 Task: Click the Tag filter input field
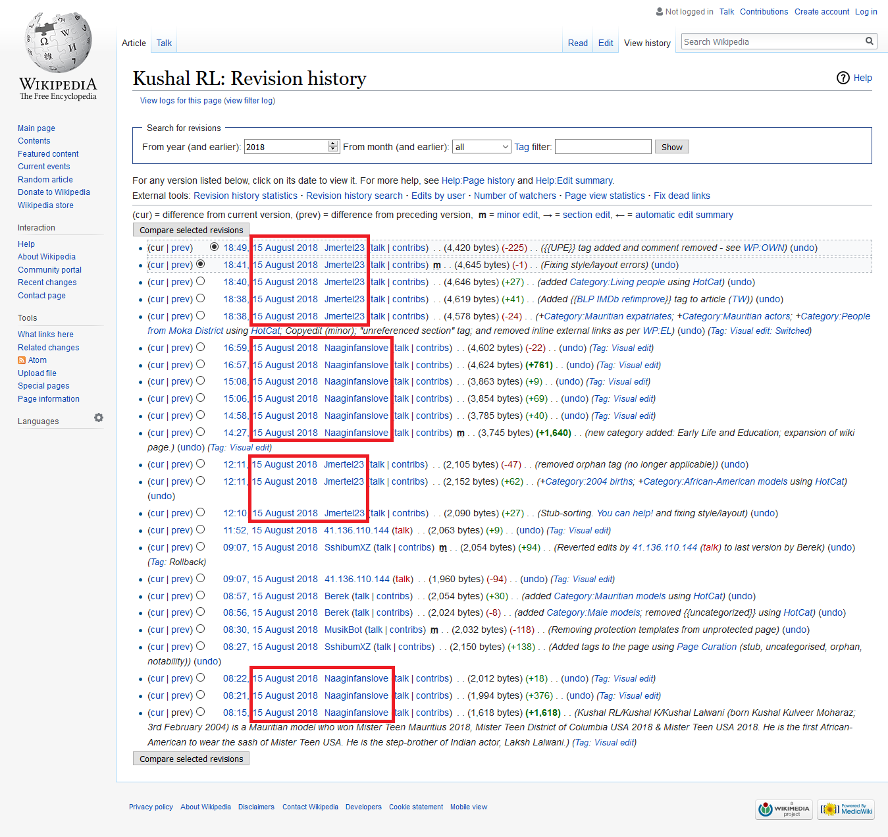pyautogui.click(x=603, y=147)
